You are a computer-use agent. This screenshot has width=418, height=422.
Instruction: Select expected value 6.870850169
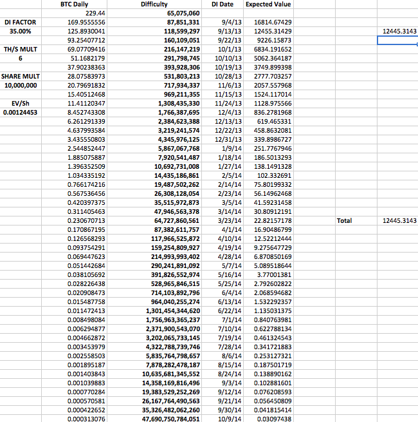(268, 257)
